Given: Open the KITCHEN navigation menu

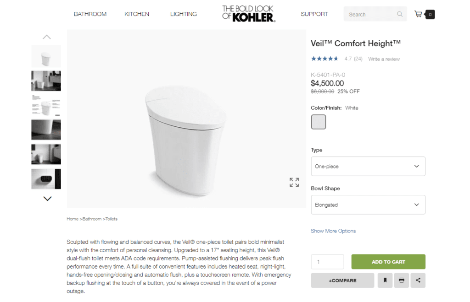Looking at the screenshot, I should coord(136,14).
